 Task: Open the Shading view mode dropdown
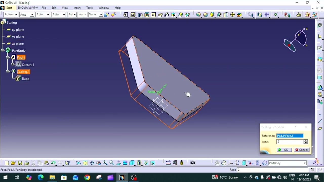139,163
